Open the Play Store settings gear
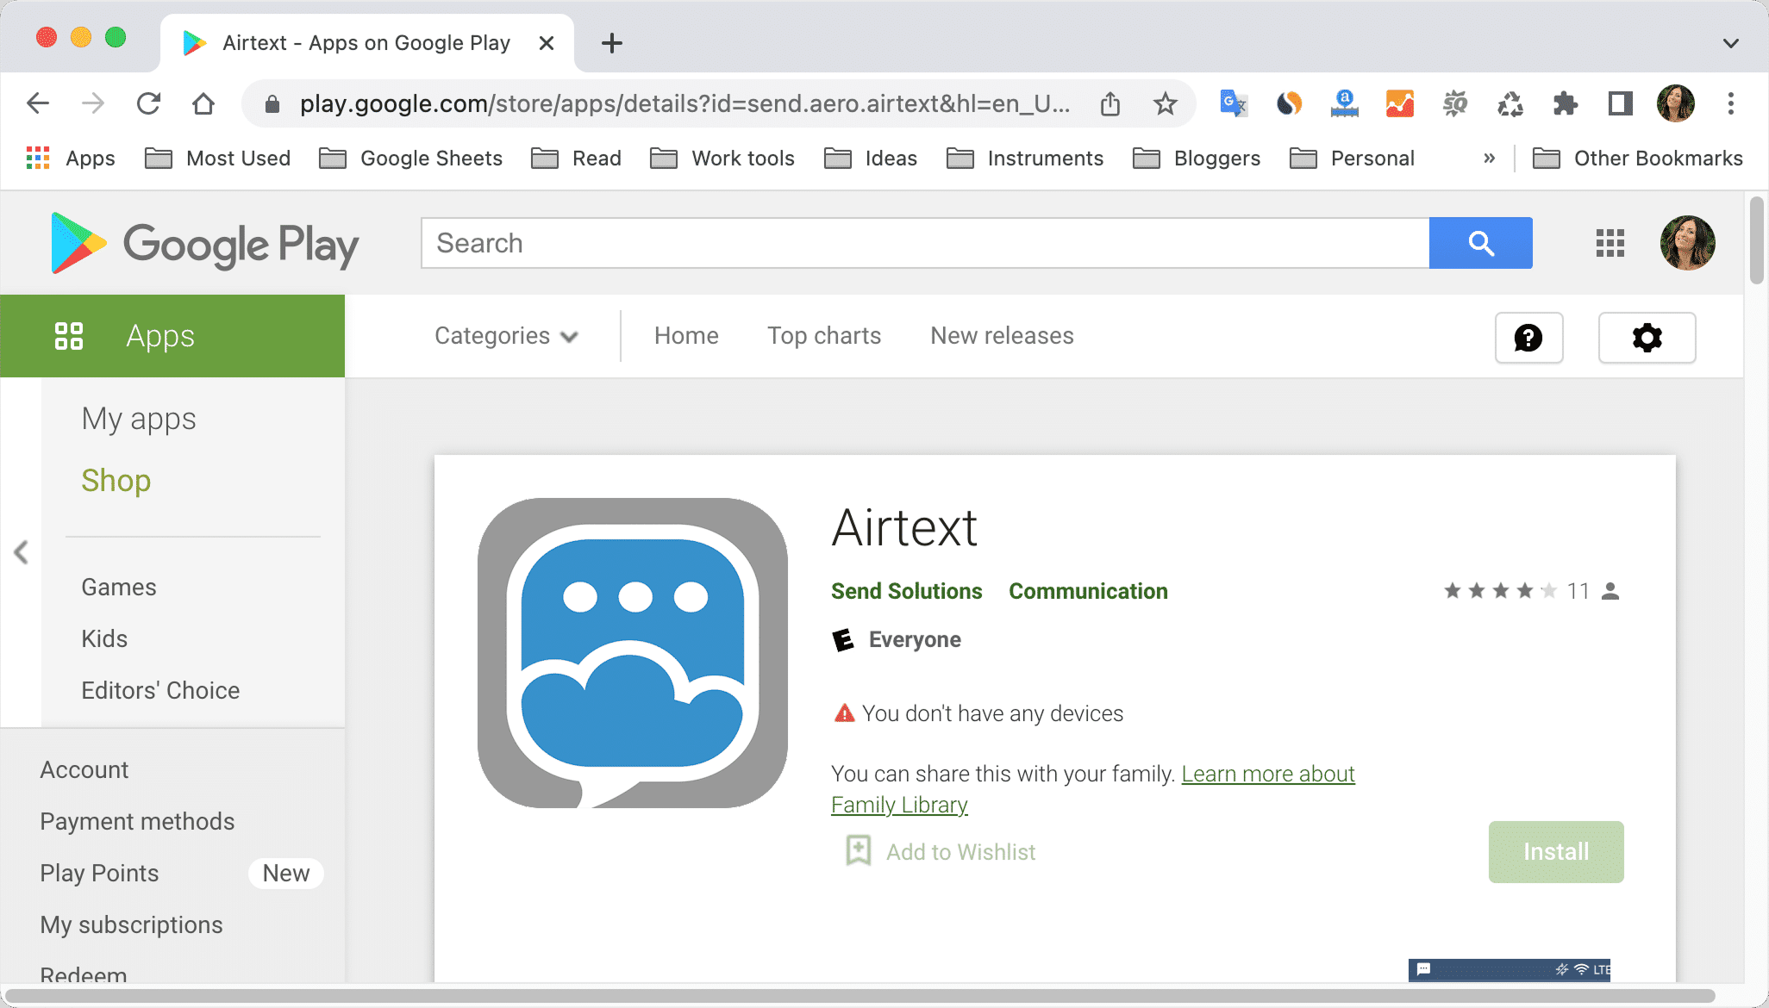Viewport: 1769px width, 1008px height. [1647, 338]
